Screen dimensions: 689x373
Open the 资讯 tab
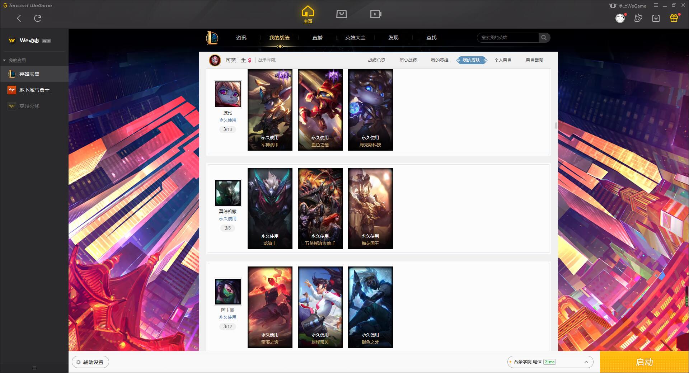pyautogui.click(x=241, y=38)
